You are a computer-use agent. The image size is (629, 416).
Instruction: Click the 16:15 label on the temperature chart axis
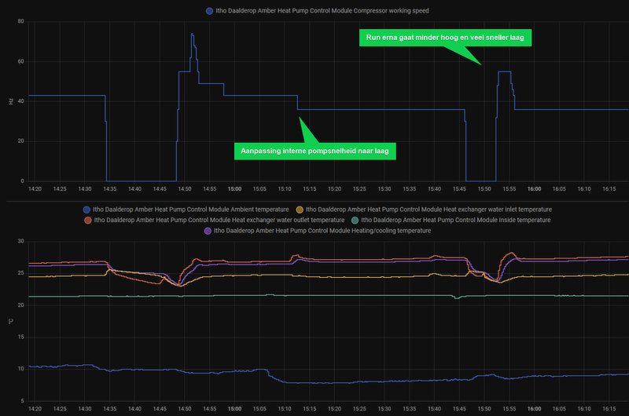tap(609, 409)
